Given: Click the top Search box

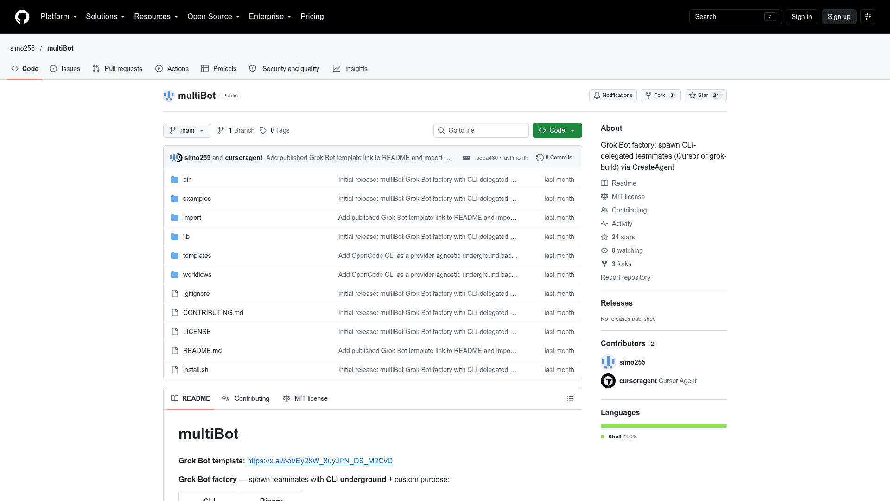Looking at the screenshot, I should pos(735,17).
